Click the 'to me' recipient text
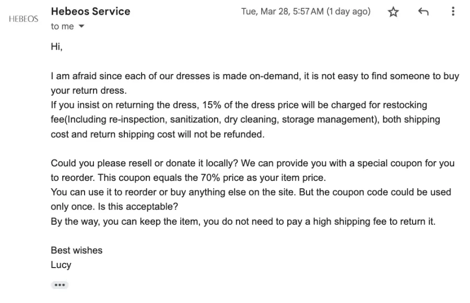The height and width of the screenshot is (303, 470). [x=62, y=27]
